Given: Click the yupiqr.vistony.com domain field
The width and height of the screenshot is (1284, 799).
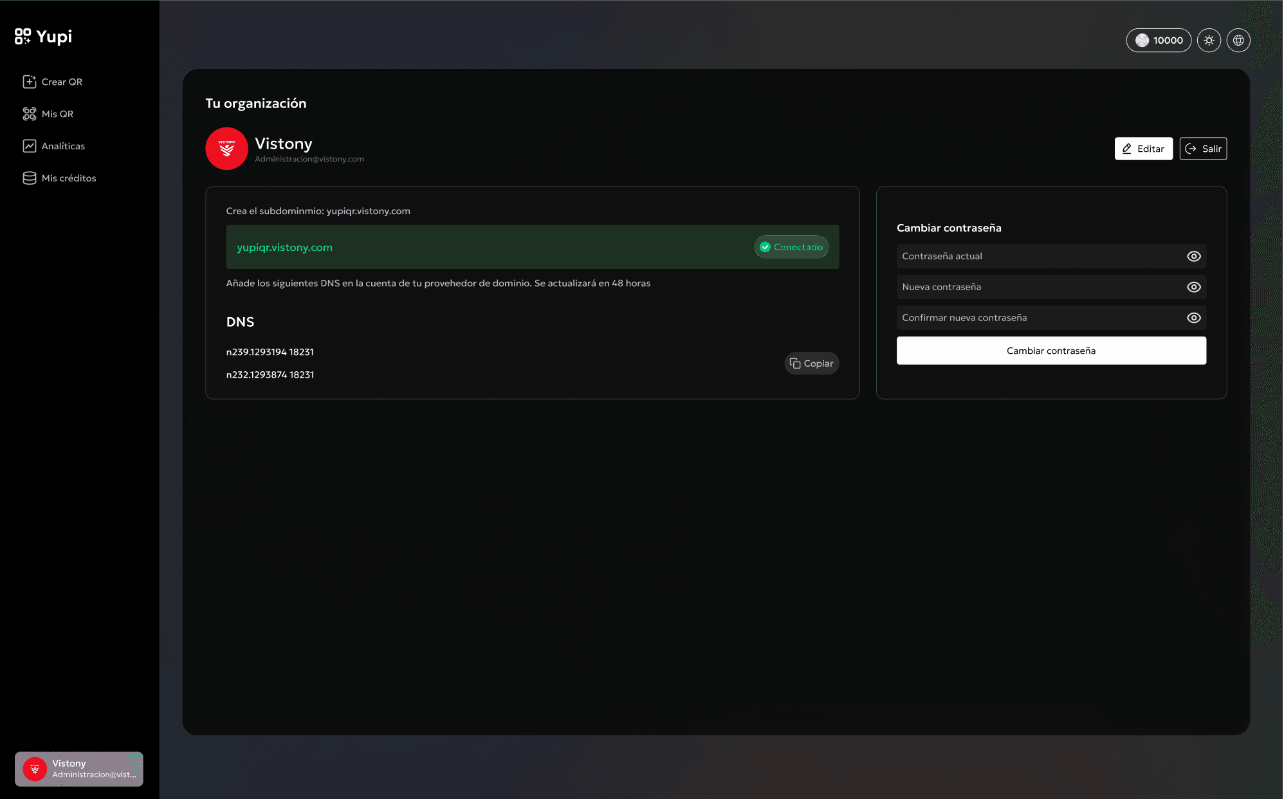Looking at the screenshot, I should (x=532, y=247).
